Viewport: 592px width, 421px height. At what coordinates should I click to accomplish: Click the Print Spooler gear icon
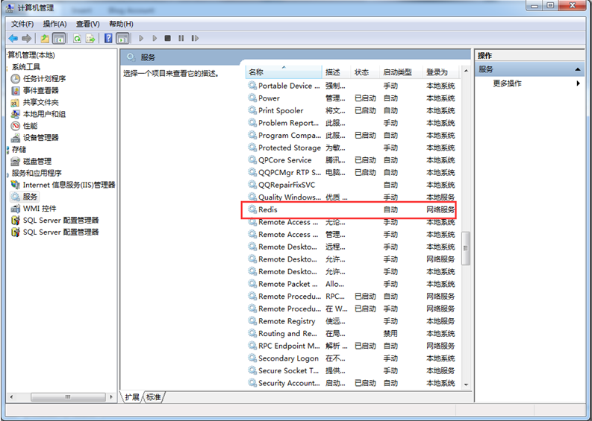[x=252, y=110]
